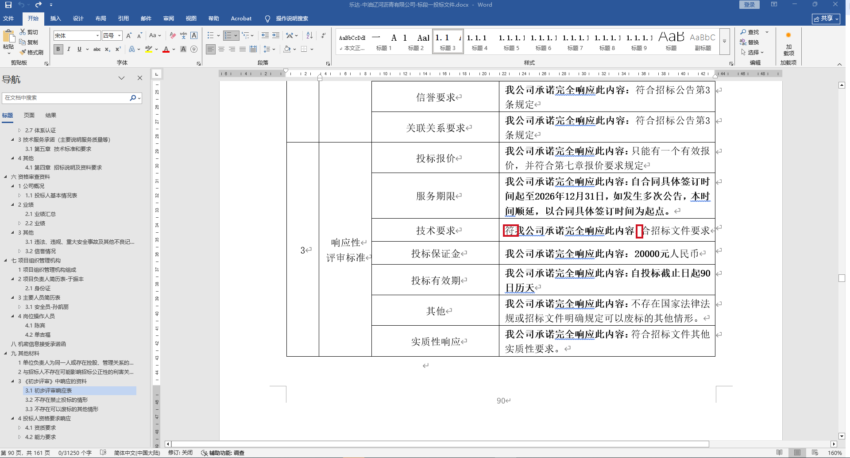The height and width of the screenshot is (458, 850).
Task: Toggle Italic formatting
Action: point(69,49)
